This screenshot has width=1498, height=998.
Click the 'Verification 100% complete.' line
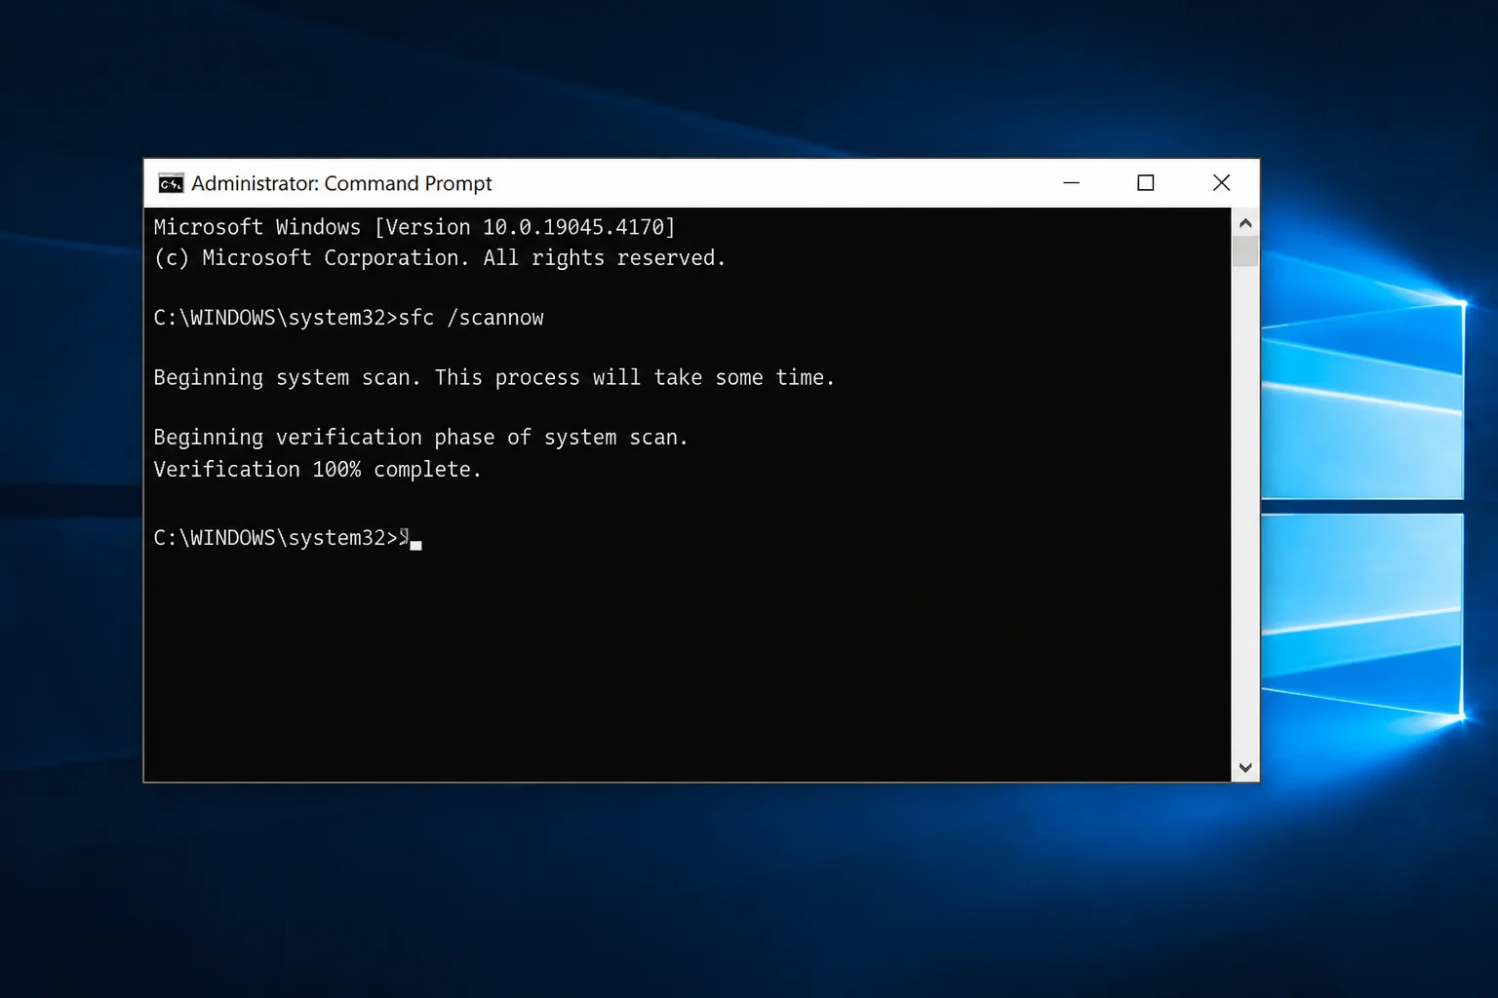click(x=318, y=470)
